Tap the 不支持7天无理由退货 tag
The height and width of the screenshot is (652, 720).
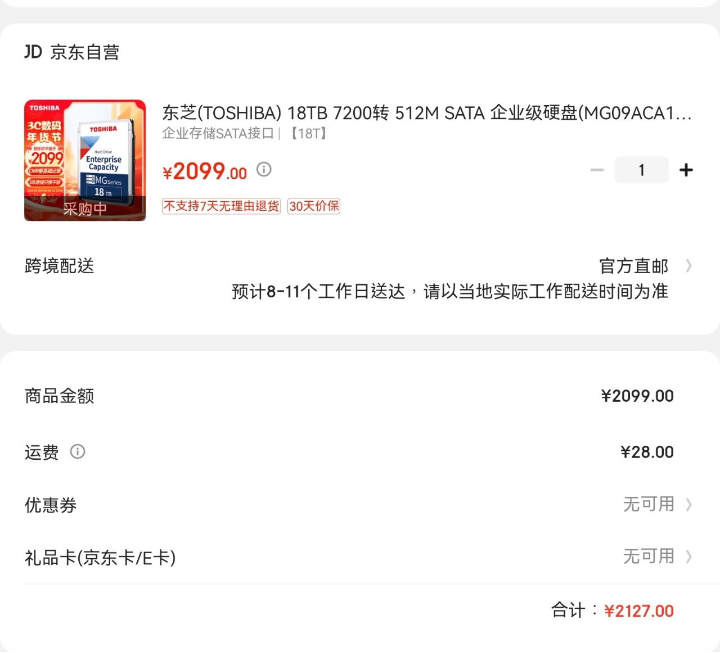[221, 206]
